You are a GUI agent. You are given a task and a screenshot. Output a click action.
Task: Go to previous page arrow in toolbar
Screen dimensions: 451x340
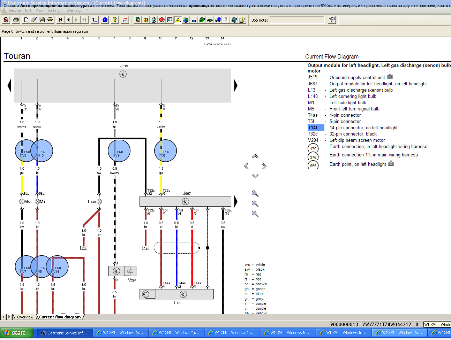coord(68,20)
